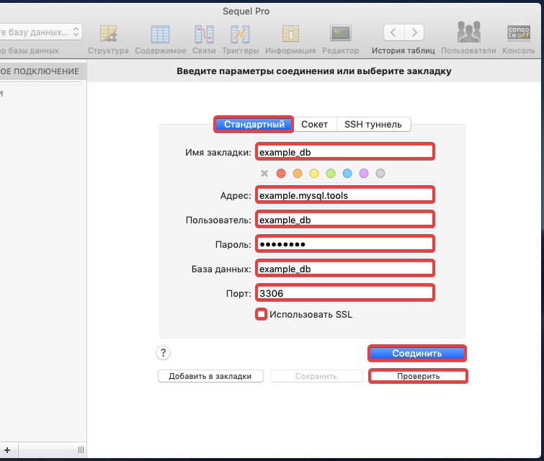
Task: Choose the blue bookmark color dot
Action: point(347,174)
